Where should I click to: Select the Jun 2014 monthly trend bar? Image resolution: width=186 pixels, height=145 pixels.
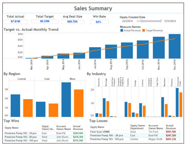(x=79, y=55)
